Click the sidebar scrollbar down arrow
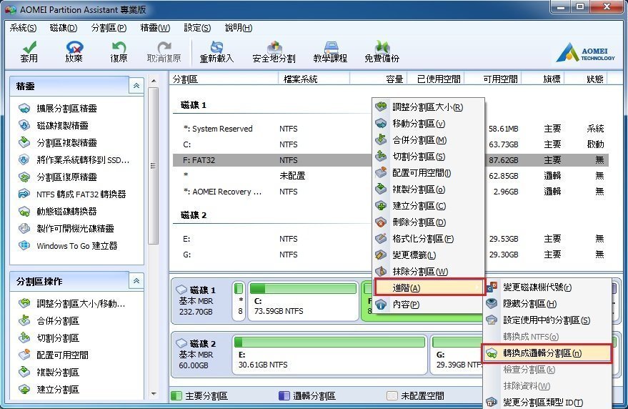 tap(154, 394)
